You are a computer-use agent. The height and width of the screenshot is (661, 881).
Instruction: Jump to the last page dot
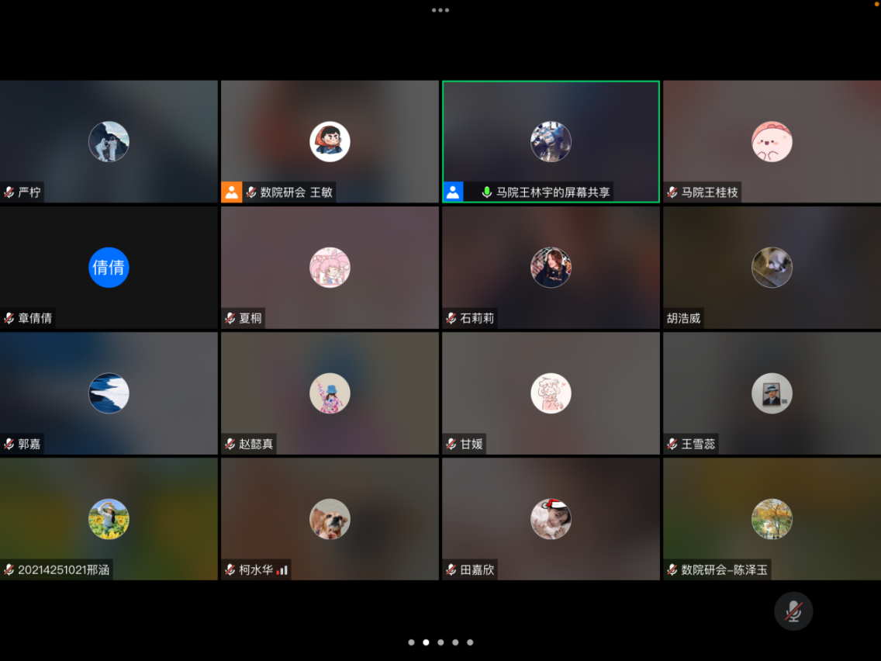[x=470, y=642]
